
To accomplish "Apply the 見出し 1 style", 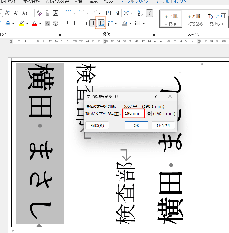I will pos(217,19).
